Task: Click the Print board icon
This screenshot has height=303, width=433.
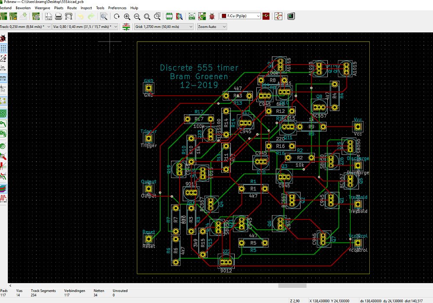Action: click(x=58, y=16)
